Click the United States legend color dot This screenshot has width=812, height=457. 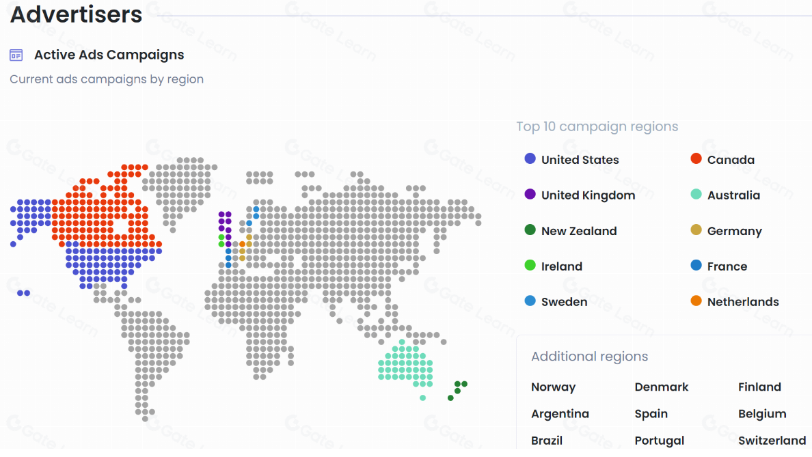point(530,159)
